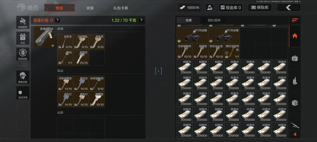Click the question mark beside 装备价值
This screenshot has height=142, width=317.
[58, 20]
